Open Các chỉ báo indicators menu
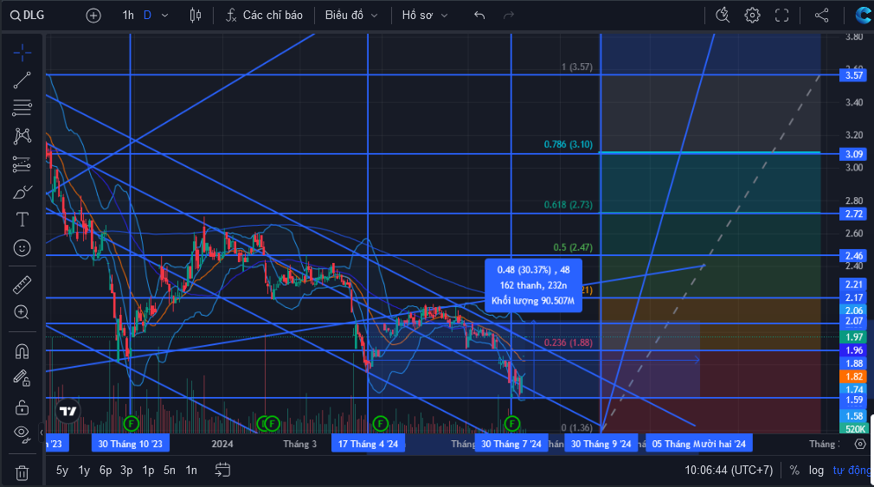 264,16
